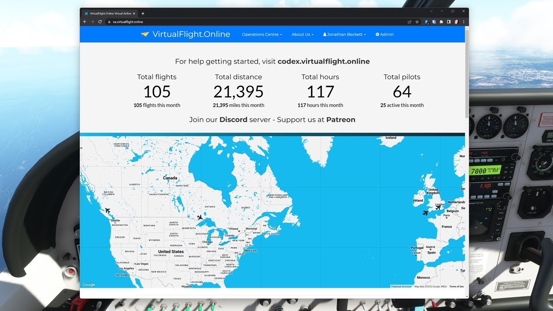Screen dimensions: 553x311
Task: Click the Chicago label on the map
Action: [x=207, y=242]
